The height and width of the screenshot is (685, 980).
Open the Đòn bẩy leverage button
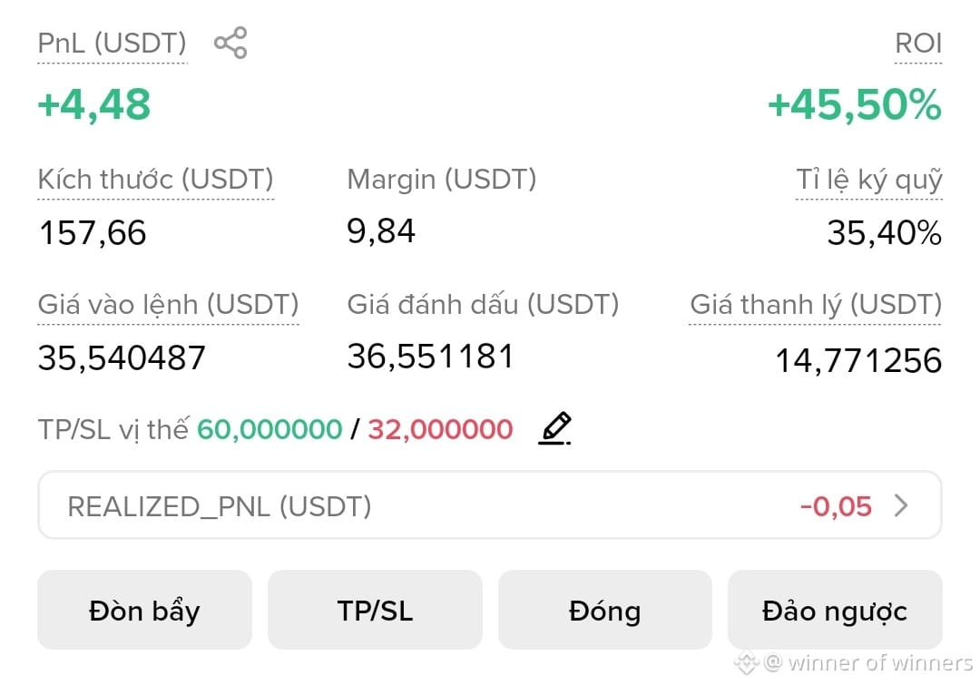point(144,610)
